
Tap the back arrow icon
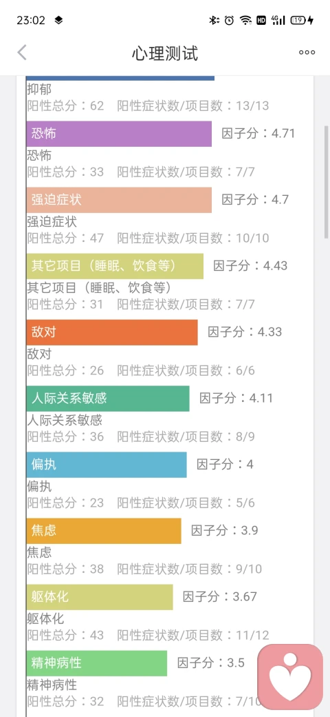[x=22, y=52]
